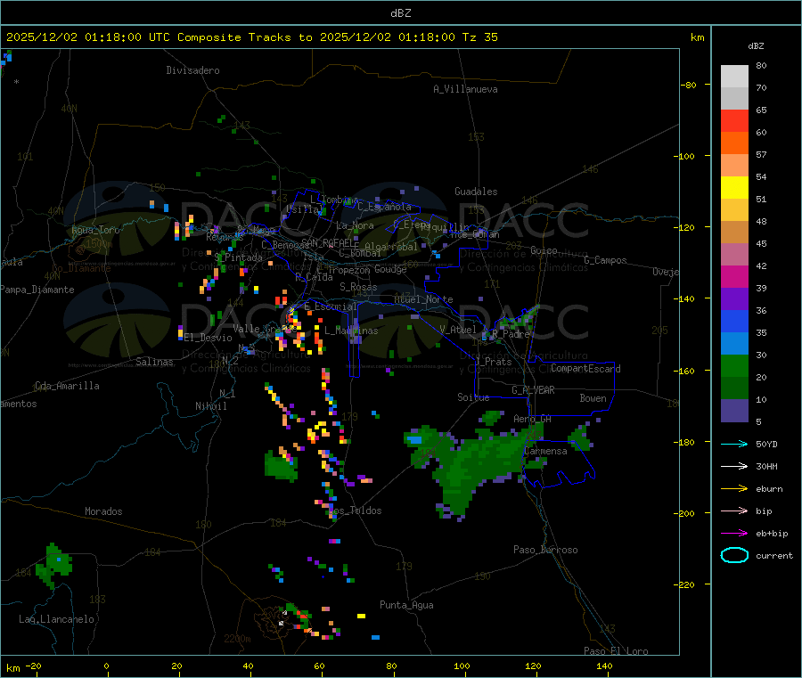The height and width of the screenshot is (678, 802).
Task: Click the El_Desvio map label
Action: point(208,338)
